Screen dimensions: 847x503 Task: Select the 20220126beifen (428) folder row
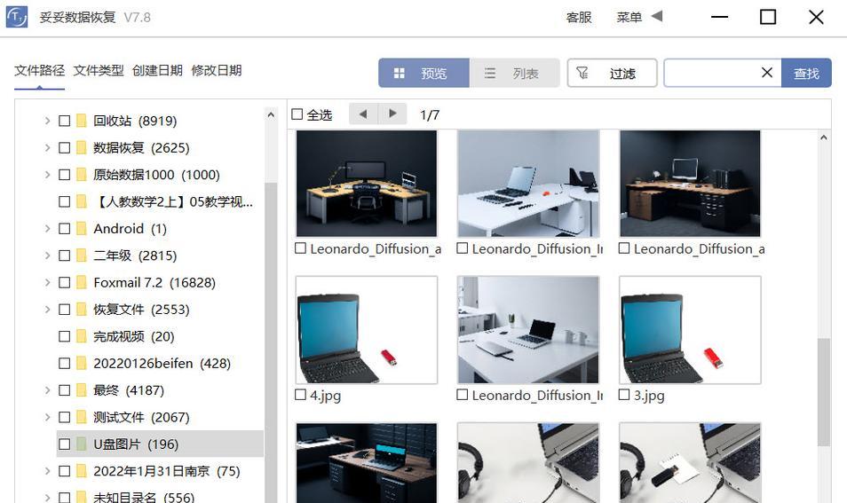[x=159, y=363]
